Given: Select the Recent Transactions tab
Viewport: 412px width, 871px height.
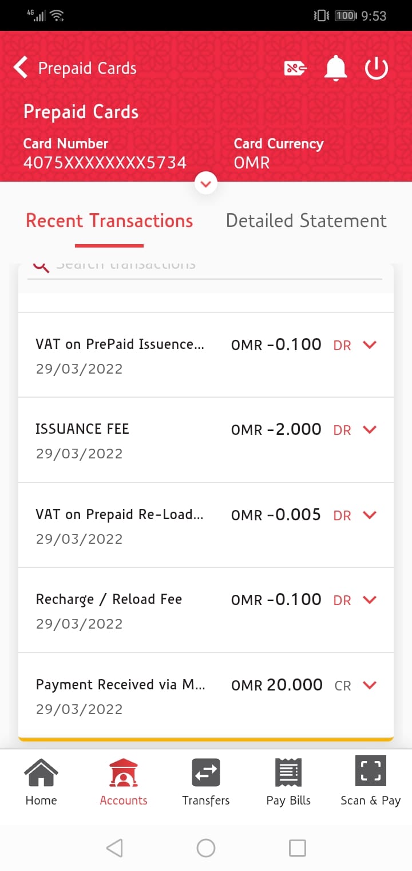Looking at the screenshot, I should 109,221.
